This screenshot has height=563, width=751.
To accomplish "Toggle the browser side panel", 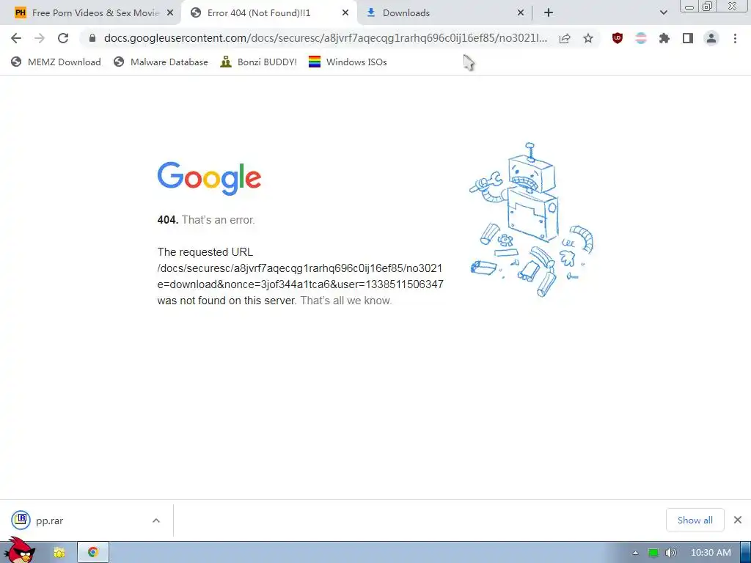I will coord(688,38).
